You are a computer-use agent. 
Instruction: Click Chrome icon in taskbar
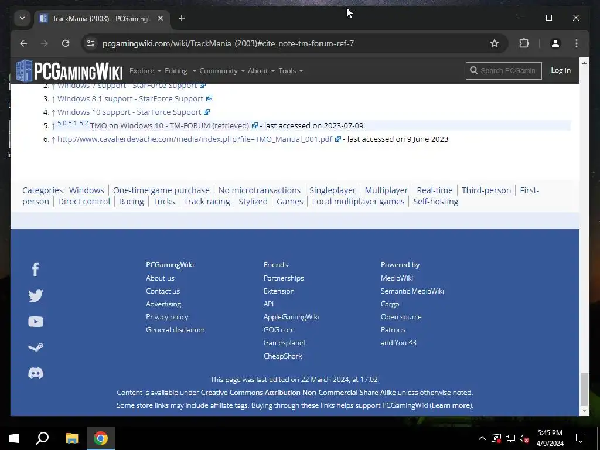(x=101, y=438)
